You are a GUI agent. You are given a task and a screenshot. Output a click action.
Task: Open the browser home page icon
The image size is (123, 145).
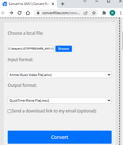coord(28,13)
